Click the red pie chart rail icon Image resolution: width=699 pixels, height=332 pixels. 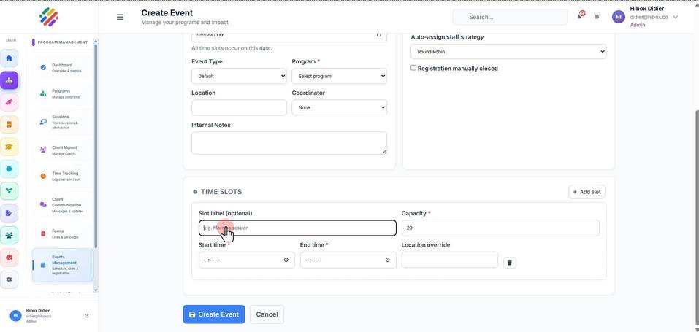(x=9, y=258)
